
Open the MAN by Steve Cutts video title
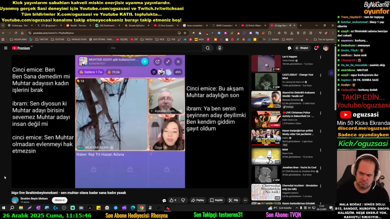285,150
